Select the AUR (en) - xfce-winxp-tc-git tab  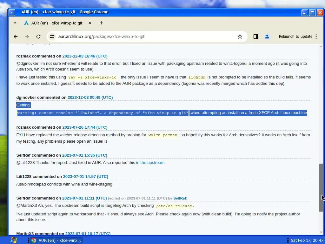tap(57, 23)
